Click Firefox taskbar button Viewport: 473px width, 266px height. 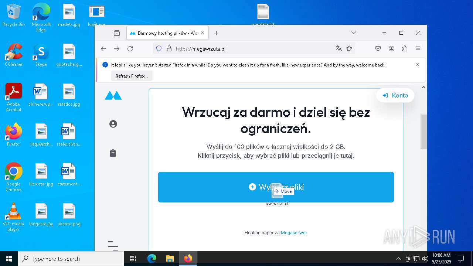click(188, 259)
